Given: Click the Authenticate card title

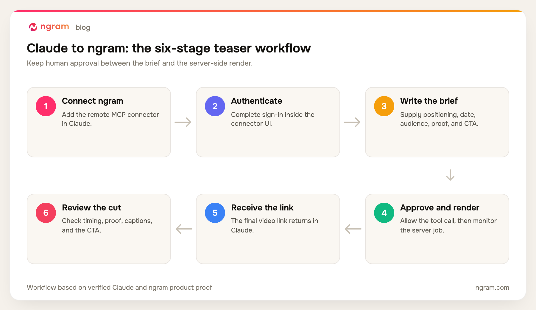Looking at the screenshot, I should tap(257, 101).
